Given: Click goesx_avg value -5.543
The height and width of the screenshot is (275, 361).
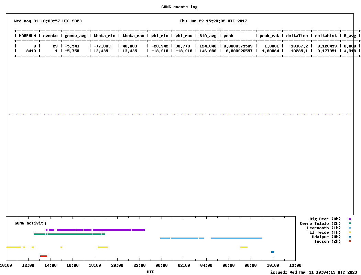Looking at the screenshot, I should pyautogui.click(x=72, y=46).
